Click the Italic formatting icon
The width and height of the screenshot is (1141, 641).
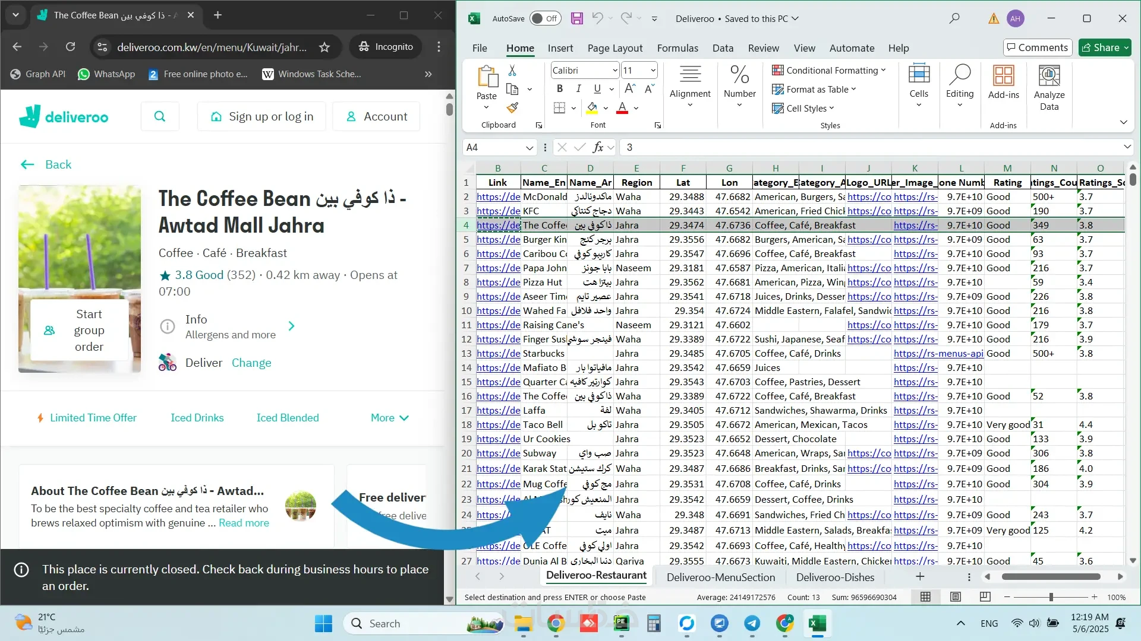tap(578, 89)
